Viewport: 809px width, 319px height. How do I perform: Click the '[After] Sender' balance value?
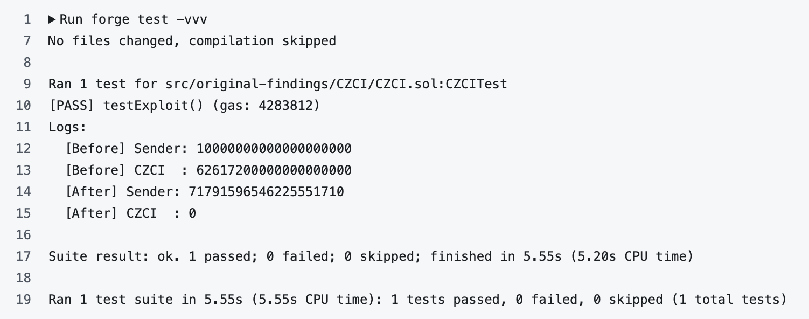[266, 192]
